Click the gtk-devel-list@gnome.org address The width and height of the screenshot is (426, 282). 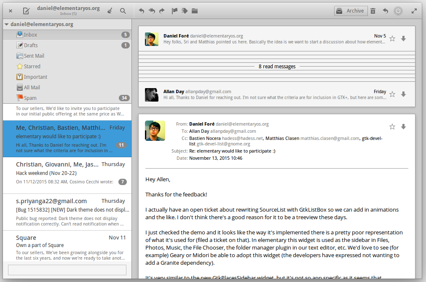coord(223,144)
